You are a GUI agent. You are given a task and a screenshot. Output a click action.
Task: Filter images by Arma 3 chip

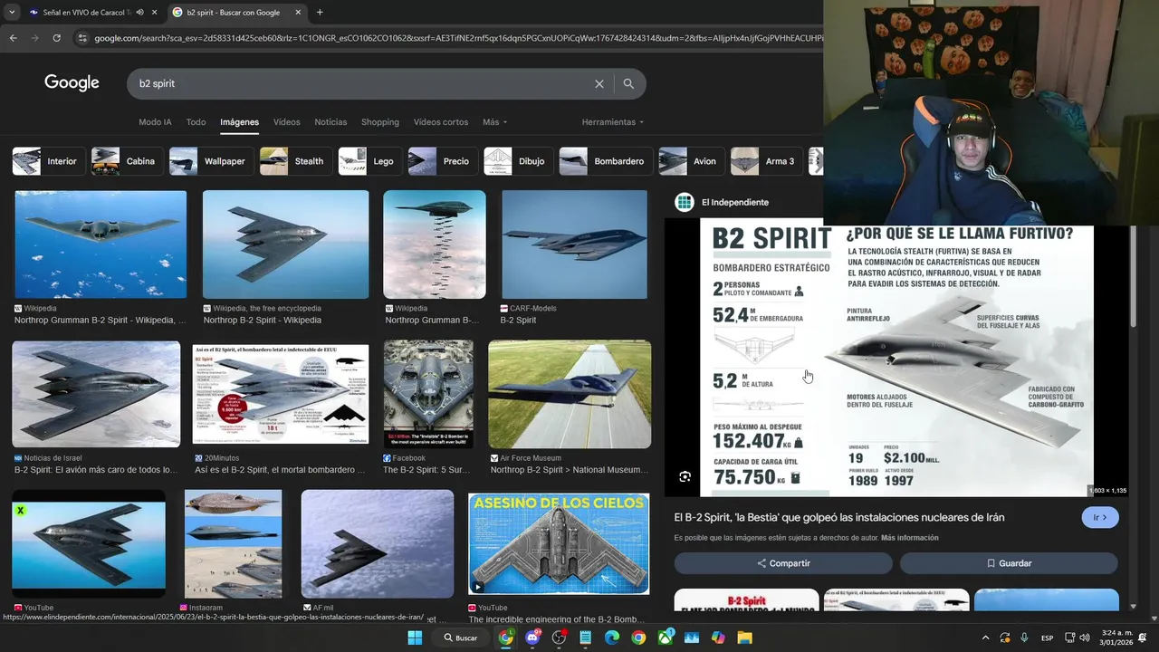click(766, 161)
